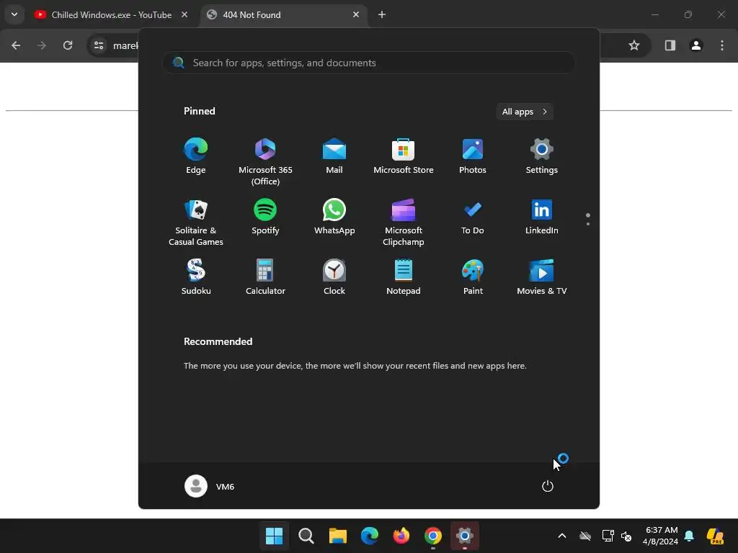This screenshot has height=553, width=738.
Task: Open the notification bell
Action: [689, 536]
